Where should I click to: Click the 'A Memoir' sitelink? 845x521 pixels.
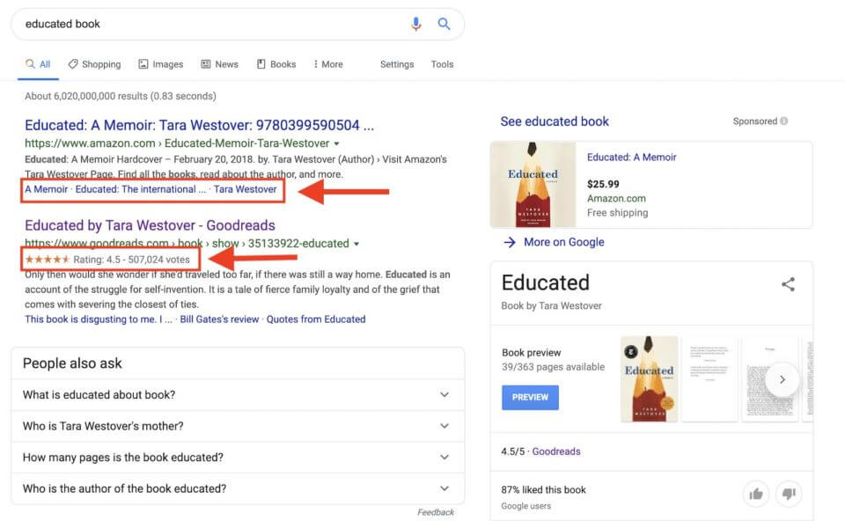47,189
